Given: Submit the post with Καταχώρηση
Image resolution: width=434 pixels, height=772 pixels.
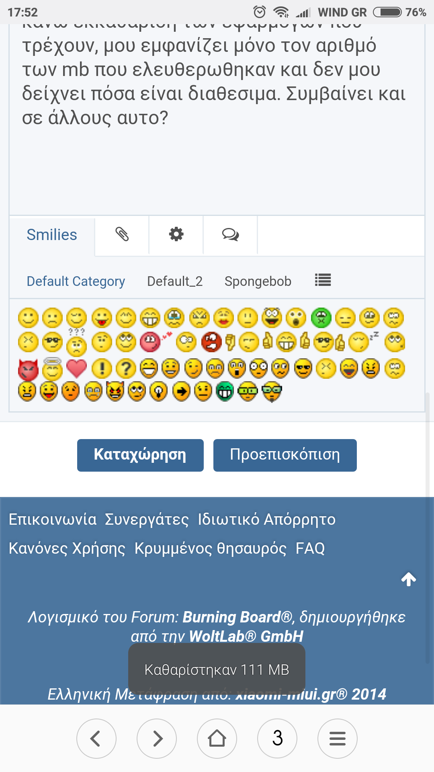Looking at the screenshot, I should [x=140, y=455].
